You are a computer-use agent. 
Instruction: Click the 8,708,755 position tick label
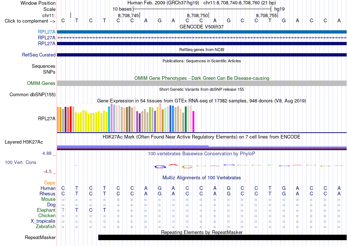[x=266, y=15]
